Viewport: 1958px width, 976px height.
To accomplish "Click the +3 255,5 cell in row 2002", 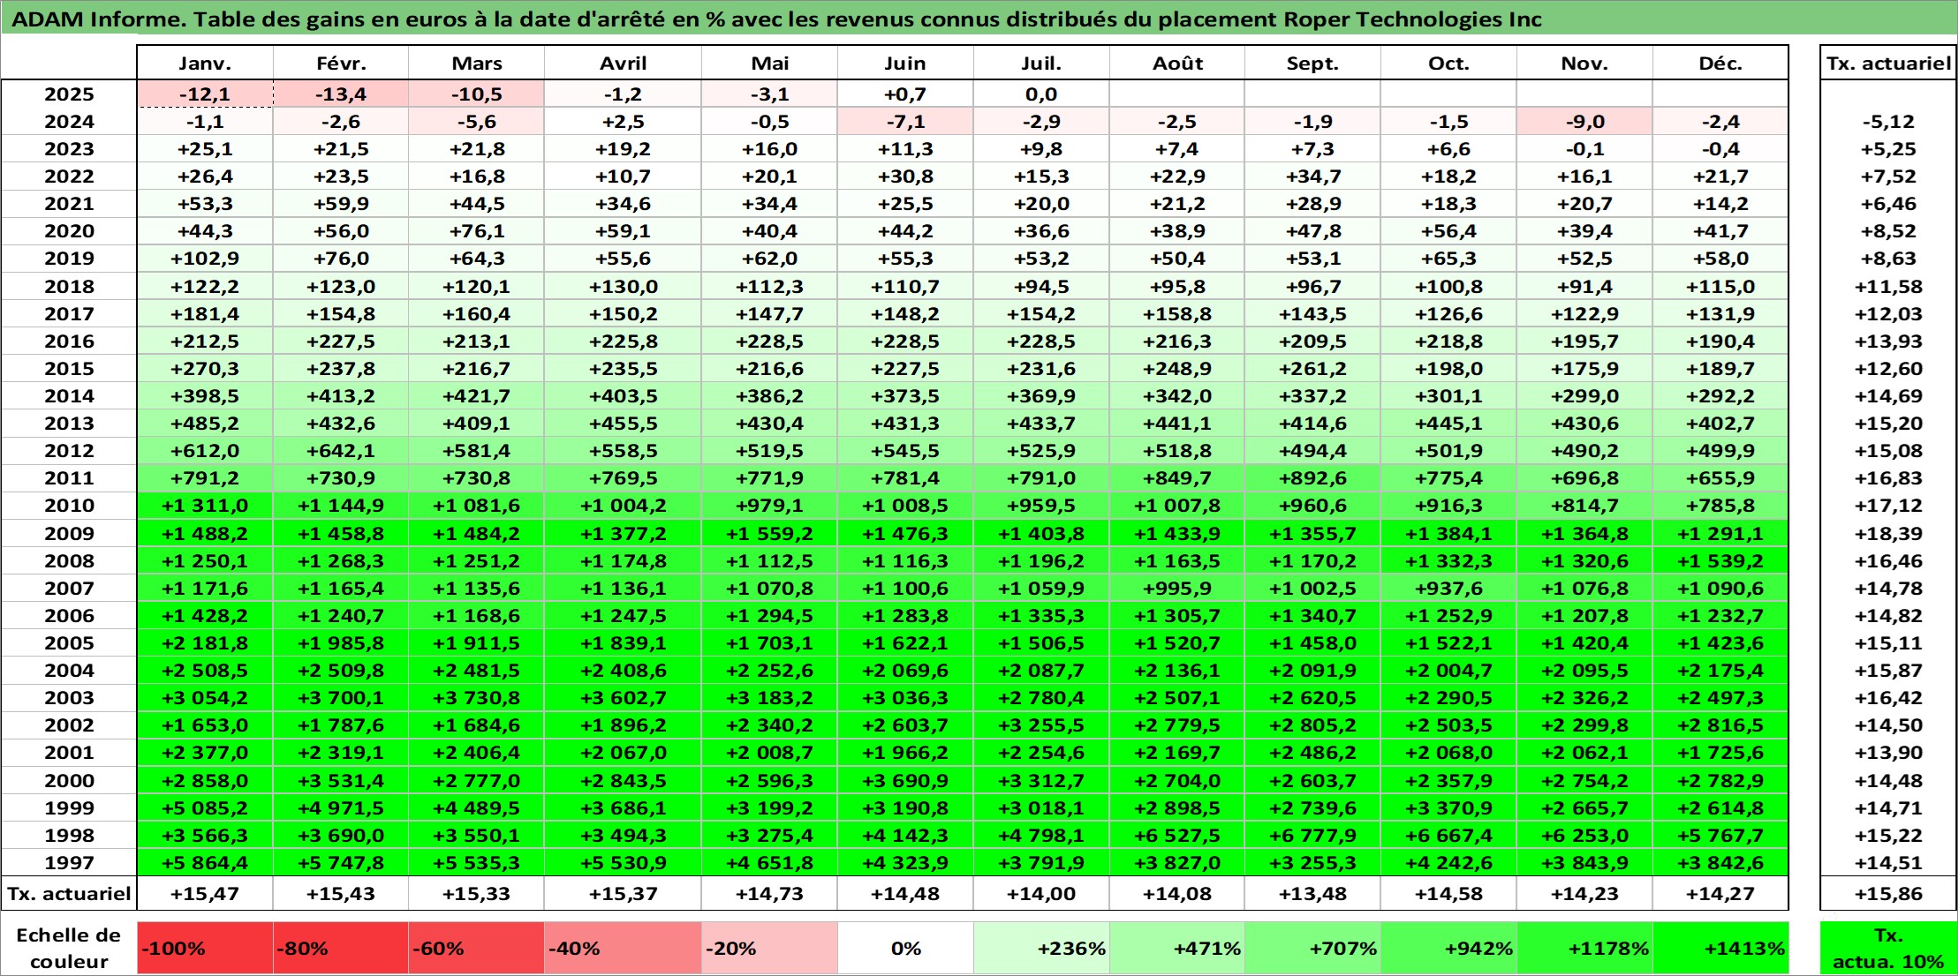I will [x=1041, y=724].
